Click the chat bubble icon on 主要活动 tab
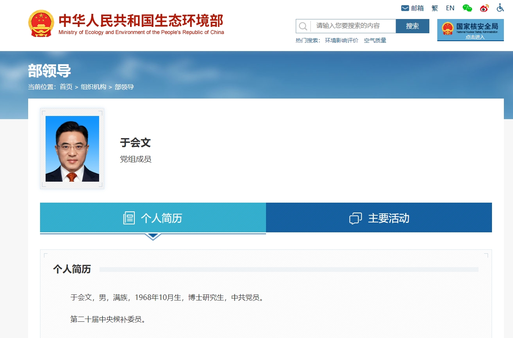This screenshot has width=513, height=338. tap(355, 218)
